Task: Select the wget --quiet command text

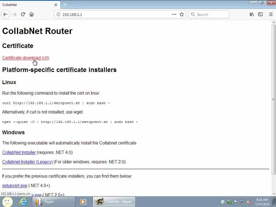Action: [x=70, y=122]
